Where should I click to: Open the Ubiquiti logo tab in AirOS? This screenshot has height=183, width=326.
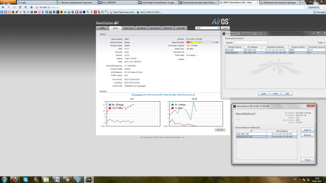click(102, 28)
